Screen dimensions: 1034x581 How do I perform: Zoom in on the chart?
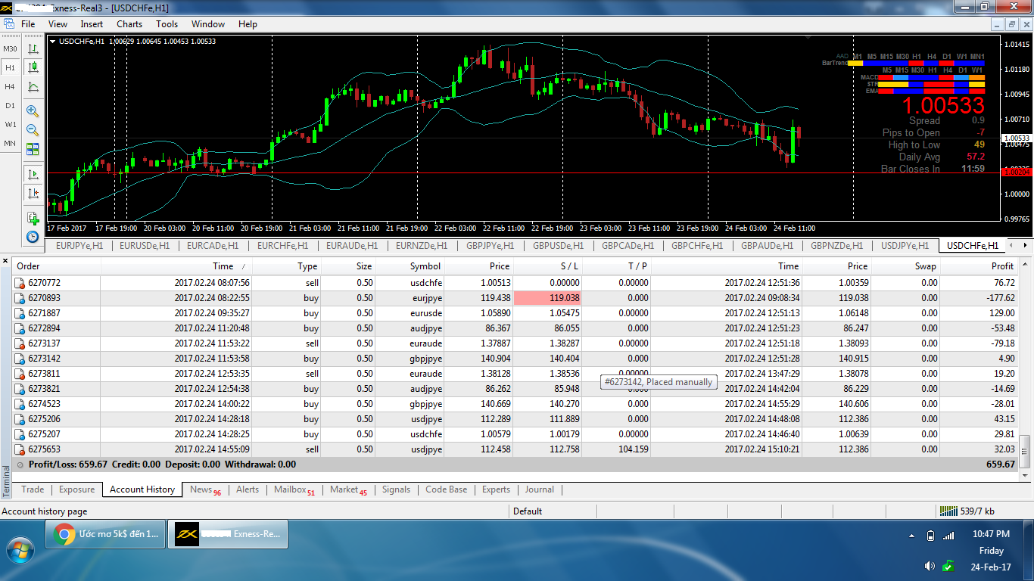click(33, 110)
